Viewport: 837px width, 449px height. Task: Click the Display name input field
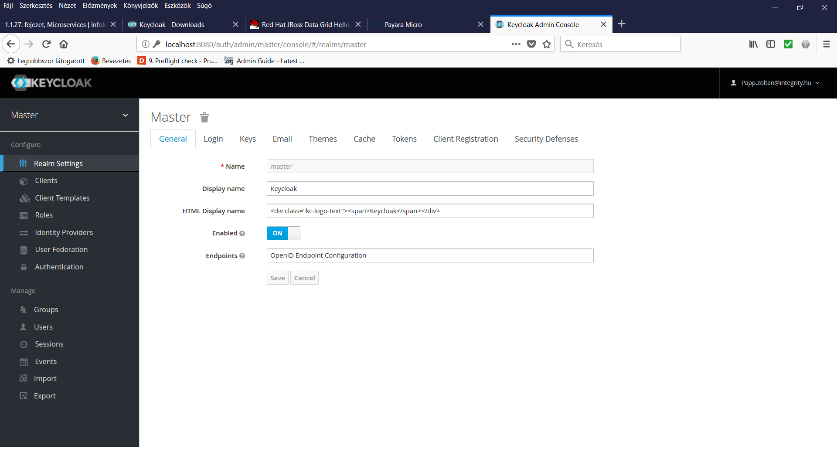point(430,189)
